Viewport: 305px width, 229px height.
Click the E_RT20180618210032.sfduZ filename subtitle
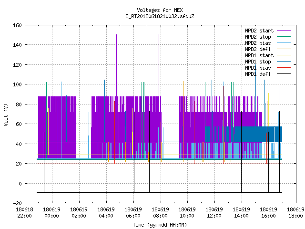160,16
